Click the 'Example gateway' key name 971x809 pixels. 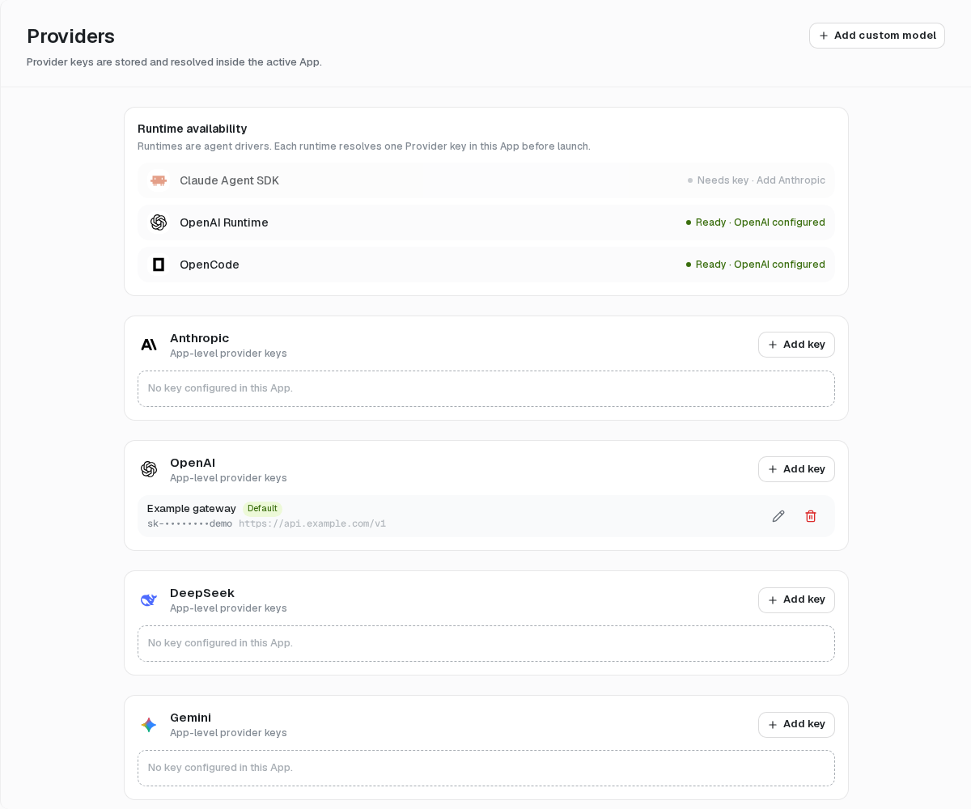pos(192,509)
